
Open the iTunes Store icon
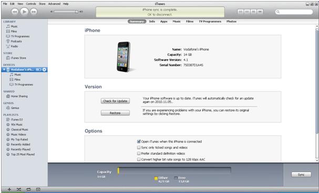pos(8,58)
